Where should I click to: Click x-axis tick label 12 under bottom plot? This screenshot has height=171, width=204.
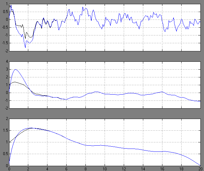[124, 169]
